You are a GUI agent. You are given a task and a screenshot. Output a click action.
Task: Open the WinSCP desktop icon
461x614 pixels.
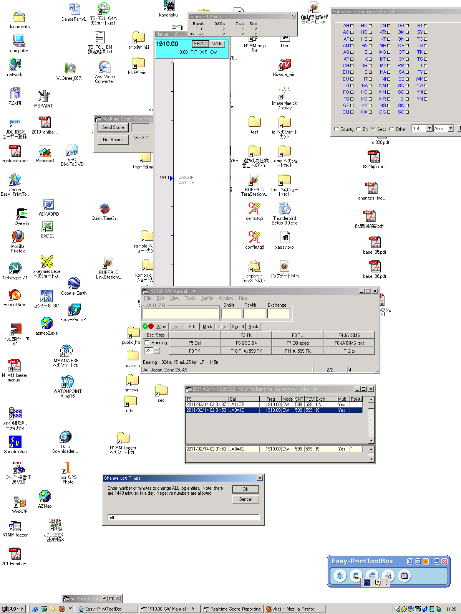coord(20,502)
